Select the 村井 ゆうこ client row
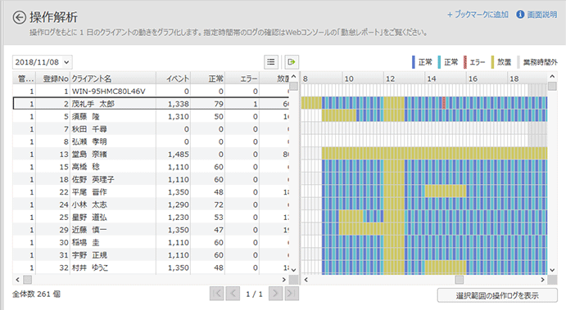Screen dimensions: 566x310 click(x=151, y=267)
